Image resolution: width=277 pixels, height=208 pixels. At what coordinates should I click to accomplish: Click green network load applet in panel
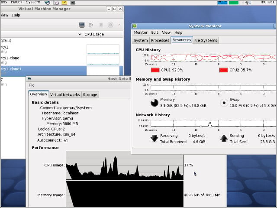[x=234, y=3]
